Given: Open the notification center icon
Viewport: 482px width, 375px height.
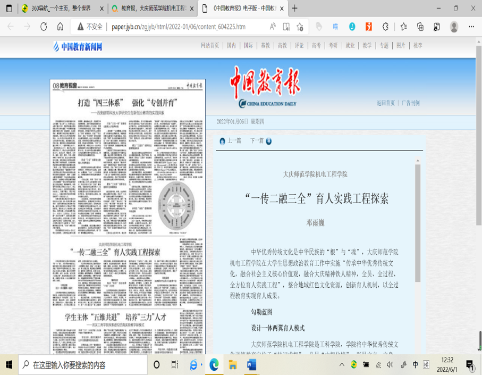Looking at the screenshot, I should [470, 365].
